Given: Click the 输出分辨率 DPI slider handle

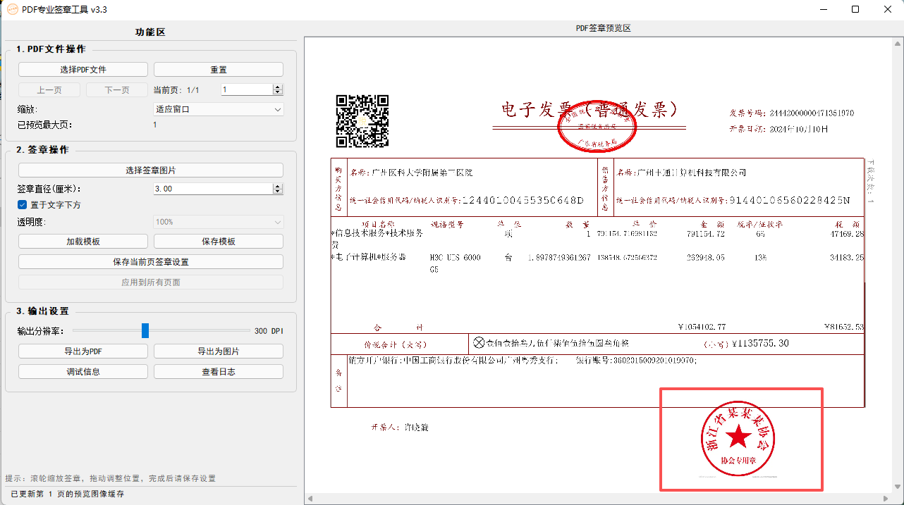Looking at the screenshot, I should [145, 330].
